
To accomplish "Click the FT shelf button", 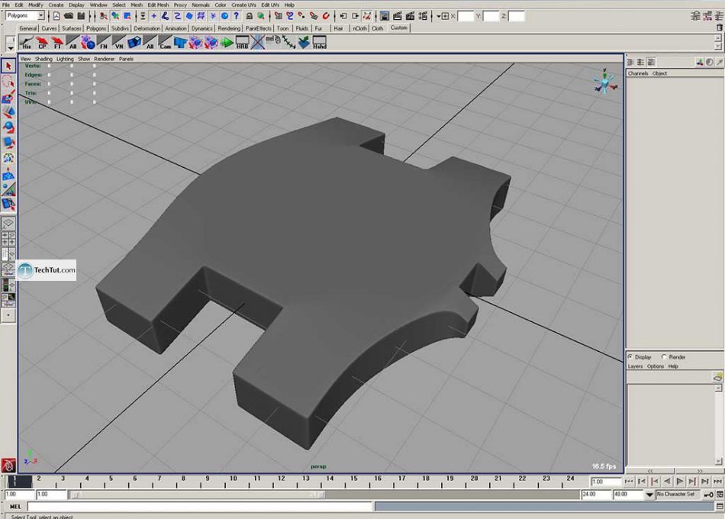I will pos(57,43).
